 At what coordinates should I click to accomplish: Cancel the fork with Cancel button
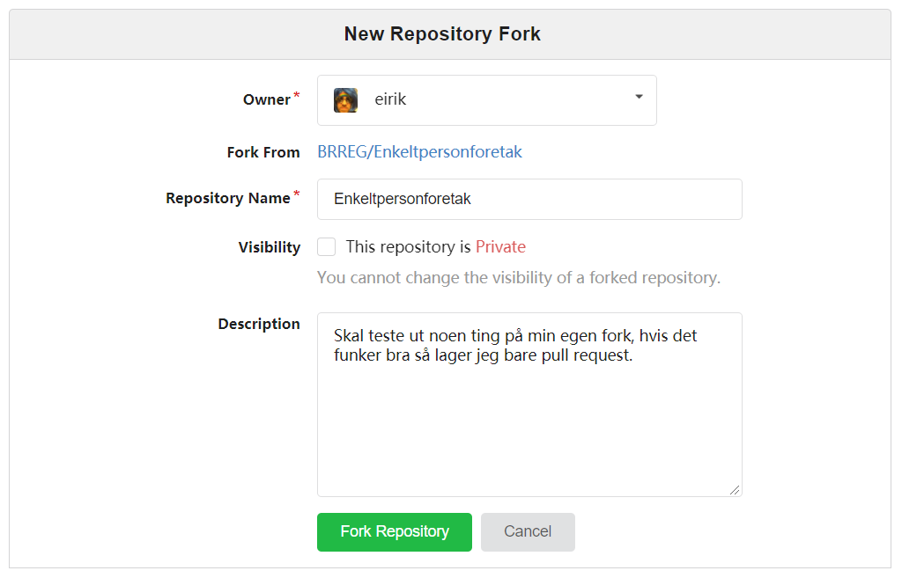pos(528,532)
